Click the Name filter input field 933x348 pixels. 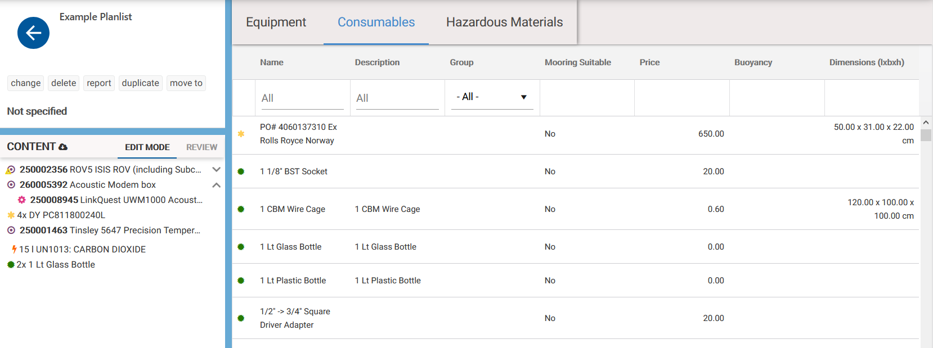302,98
